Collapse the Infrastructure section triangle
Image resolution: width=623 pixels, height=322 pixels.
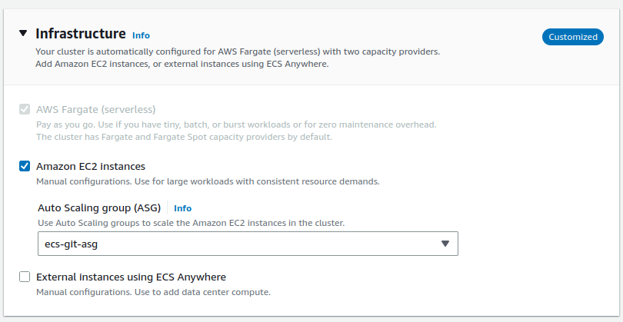click(x=23, y=34)
